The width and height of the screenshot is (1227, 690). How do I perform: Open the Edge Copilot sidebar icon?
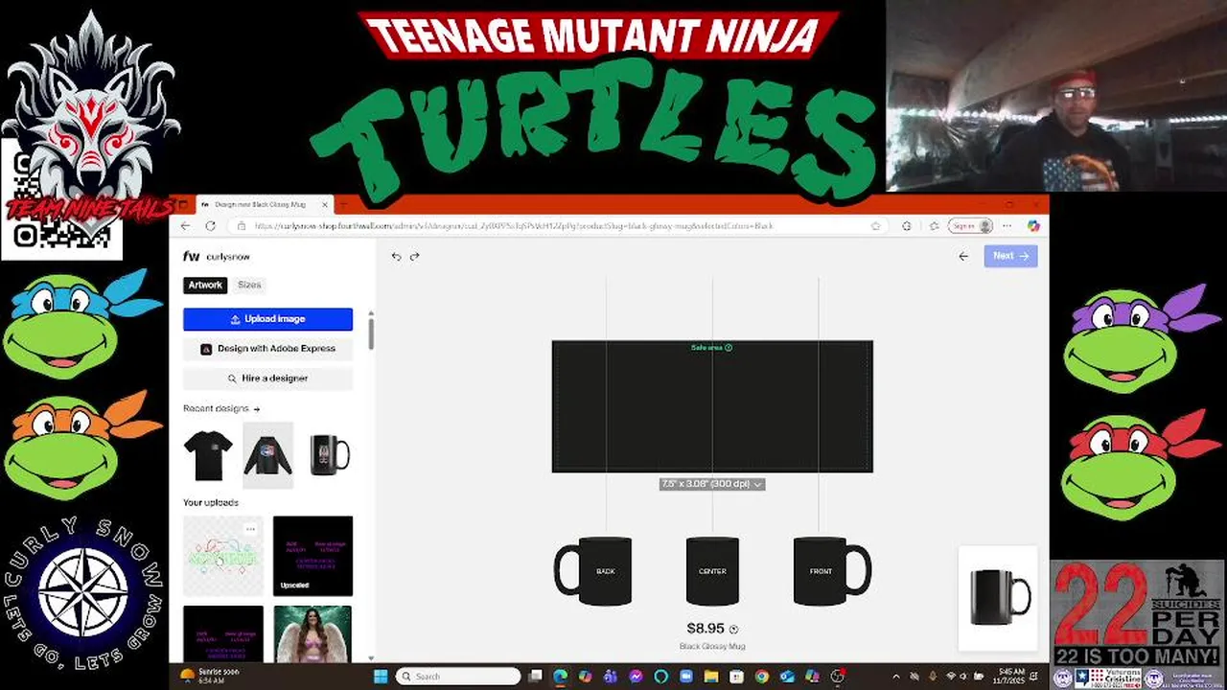1033,226
